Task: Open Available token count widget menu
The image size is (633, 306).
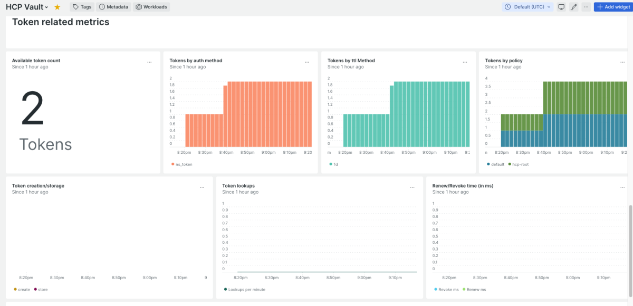Action: [x=149, y=62]
